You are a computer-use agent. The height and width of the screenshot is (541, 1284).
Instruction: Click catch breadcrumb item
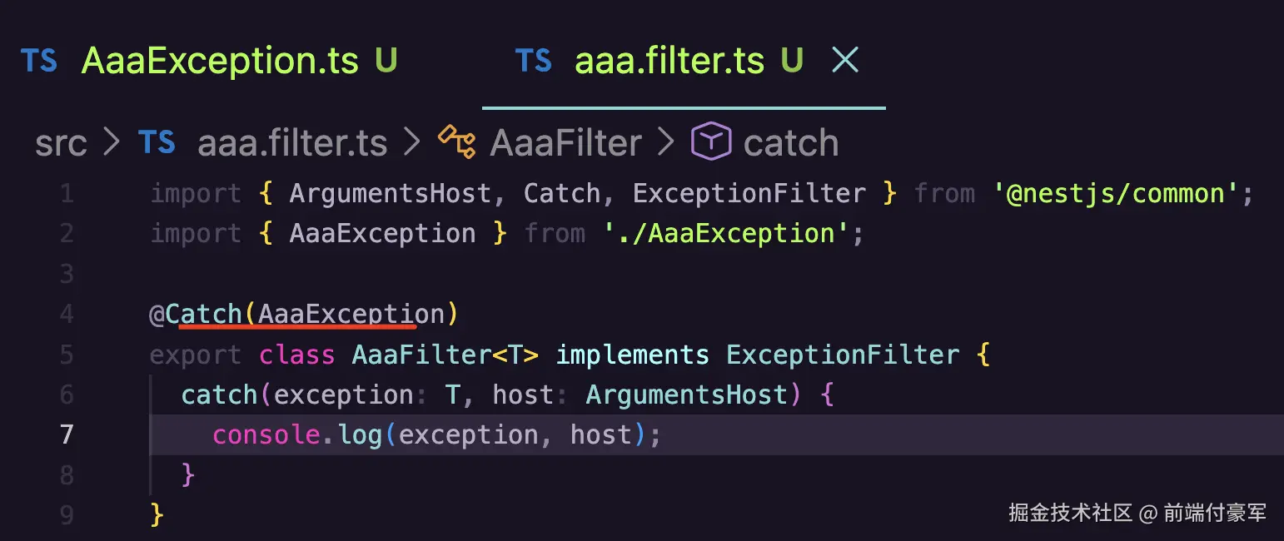coord(790,144)
